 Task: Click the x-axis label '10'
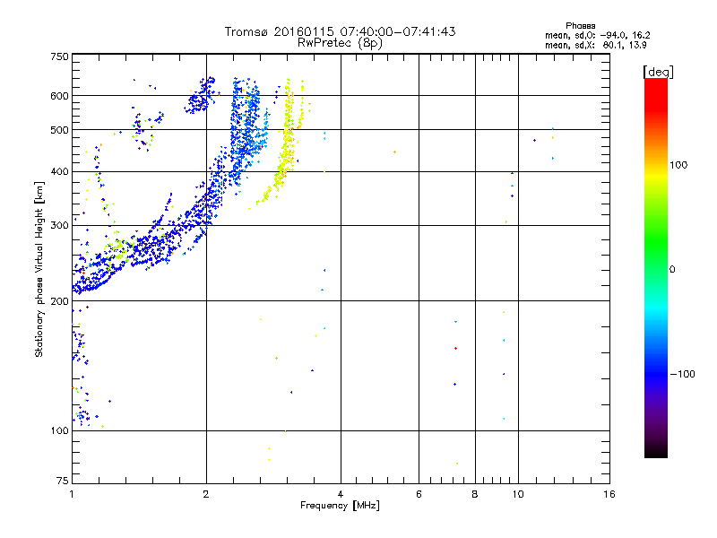click(x=518, y=494)
